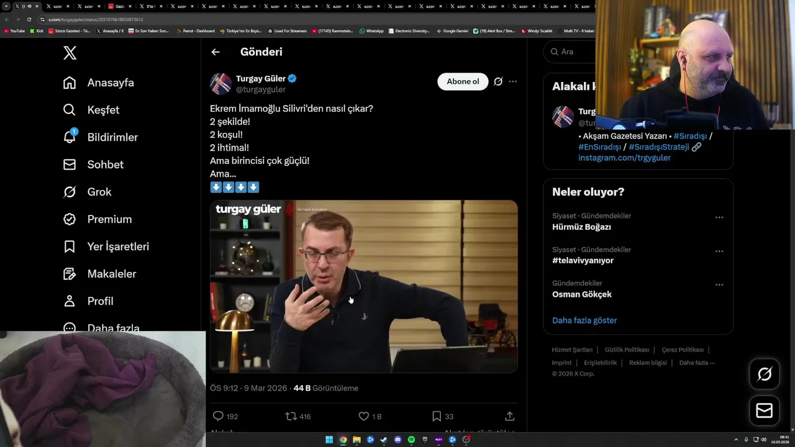The image size is (795, 447).
Task: Open Kick bookmark
Action: [37, 30]
